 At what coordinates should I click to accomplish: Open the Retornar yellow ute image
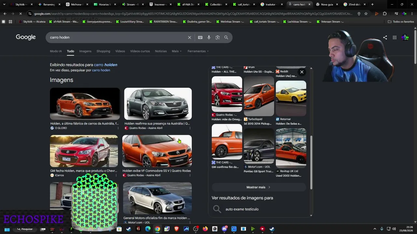tap(291, 98)
